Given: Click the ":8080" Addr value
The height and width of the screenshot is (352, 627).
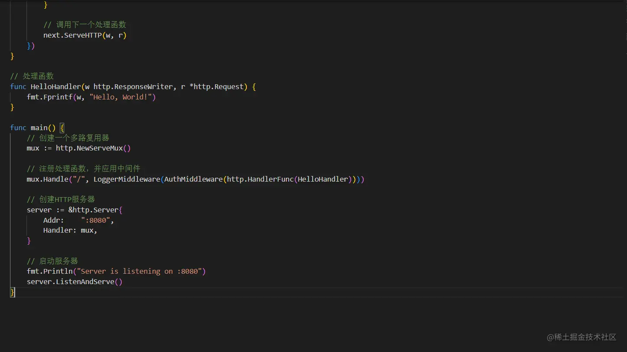Looking at the screenshot, I should click(x=95, y=220).
